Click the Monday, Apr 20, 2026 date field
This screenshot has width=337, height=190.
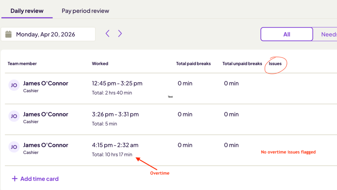(x=48, y=34)
